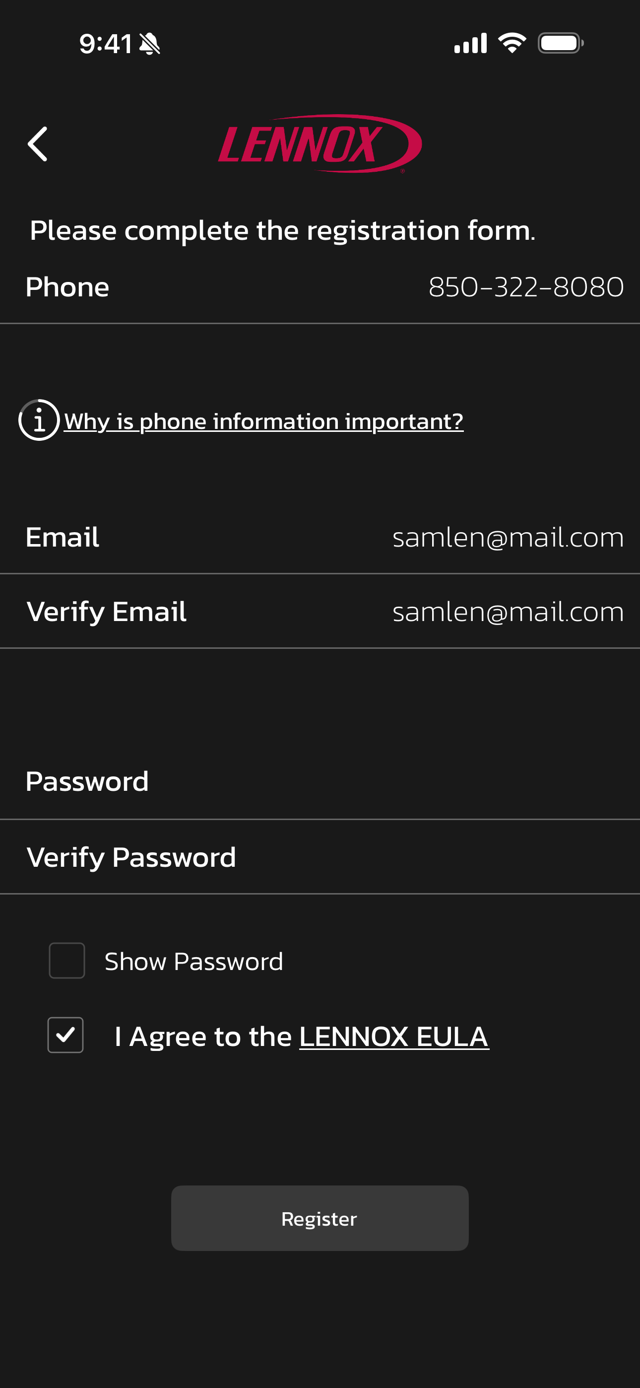Click the Lennox logo
640x1388 pixels.
[x=320, y=144]
